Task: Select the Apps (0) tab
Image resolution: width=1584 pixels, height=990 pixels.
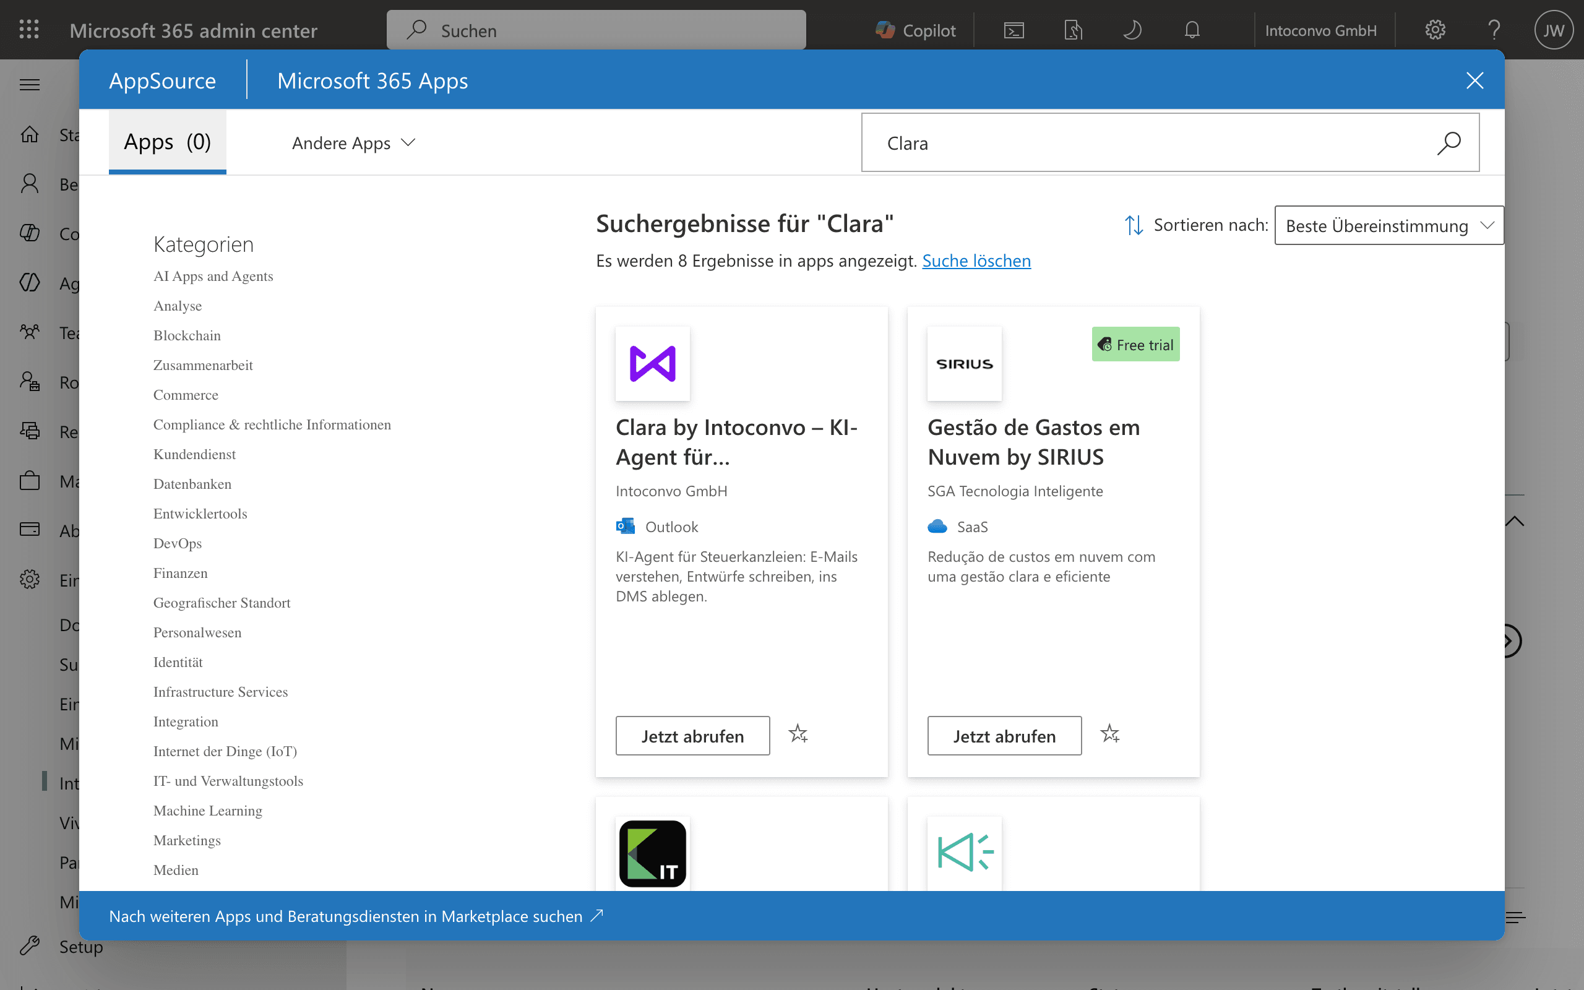Action: point(168,142)
